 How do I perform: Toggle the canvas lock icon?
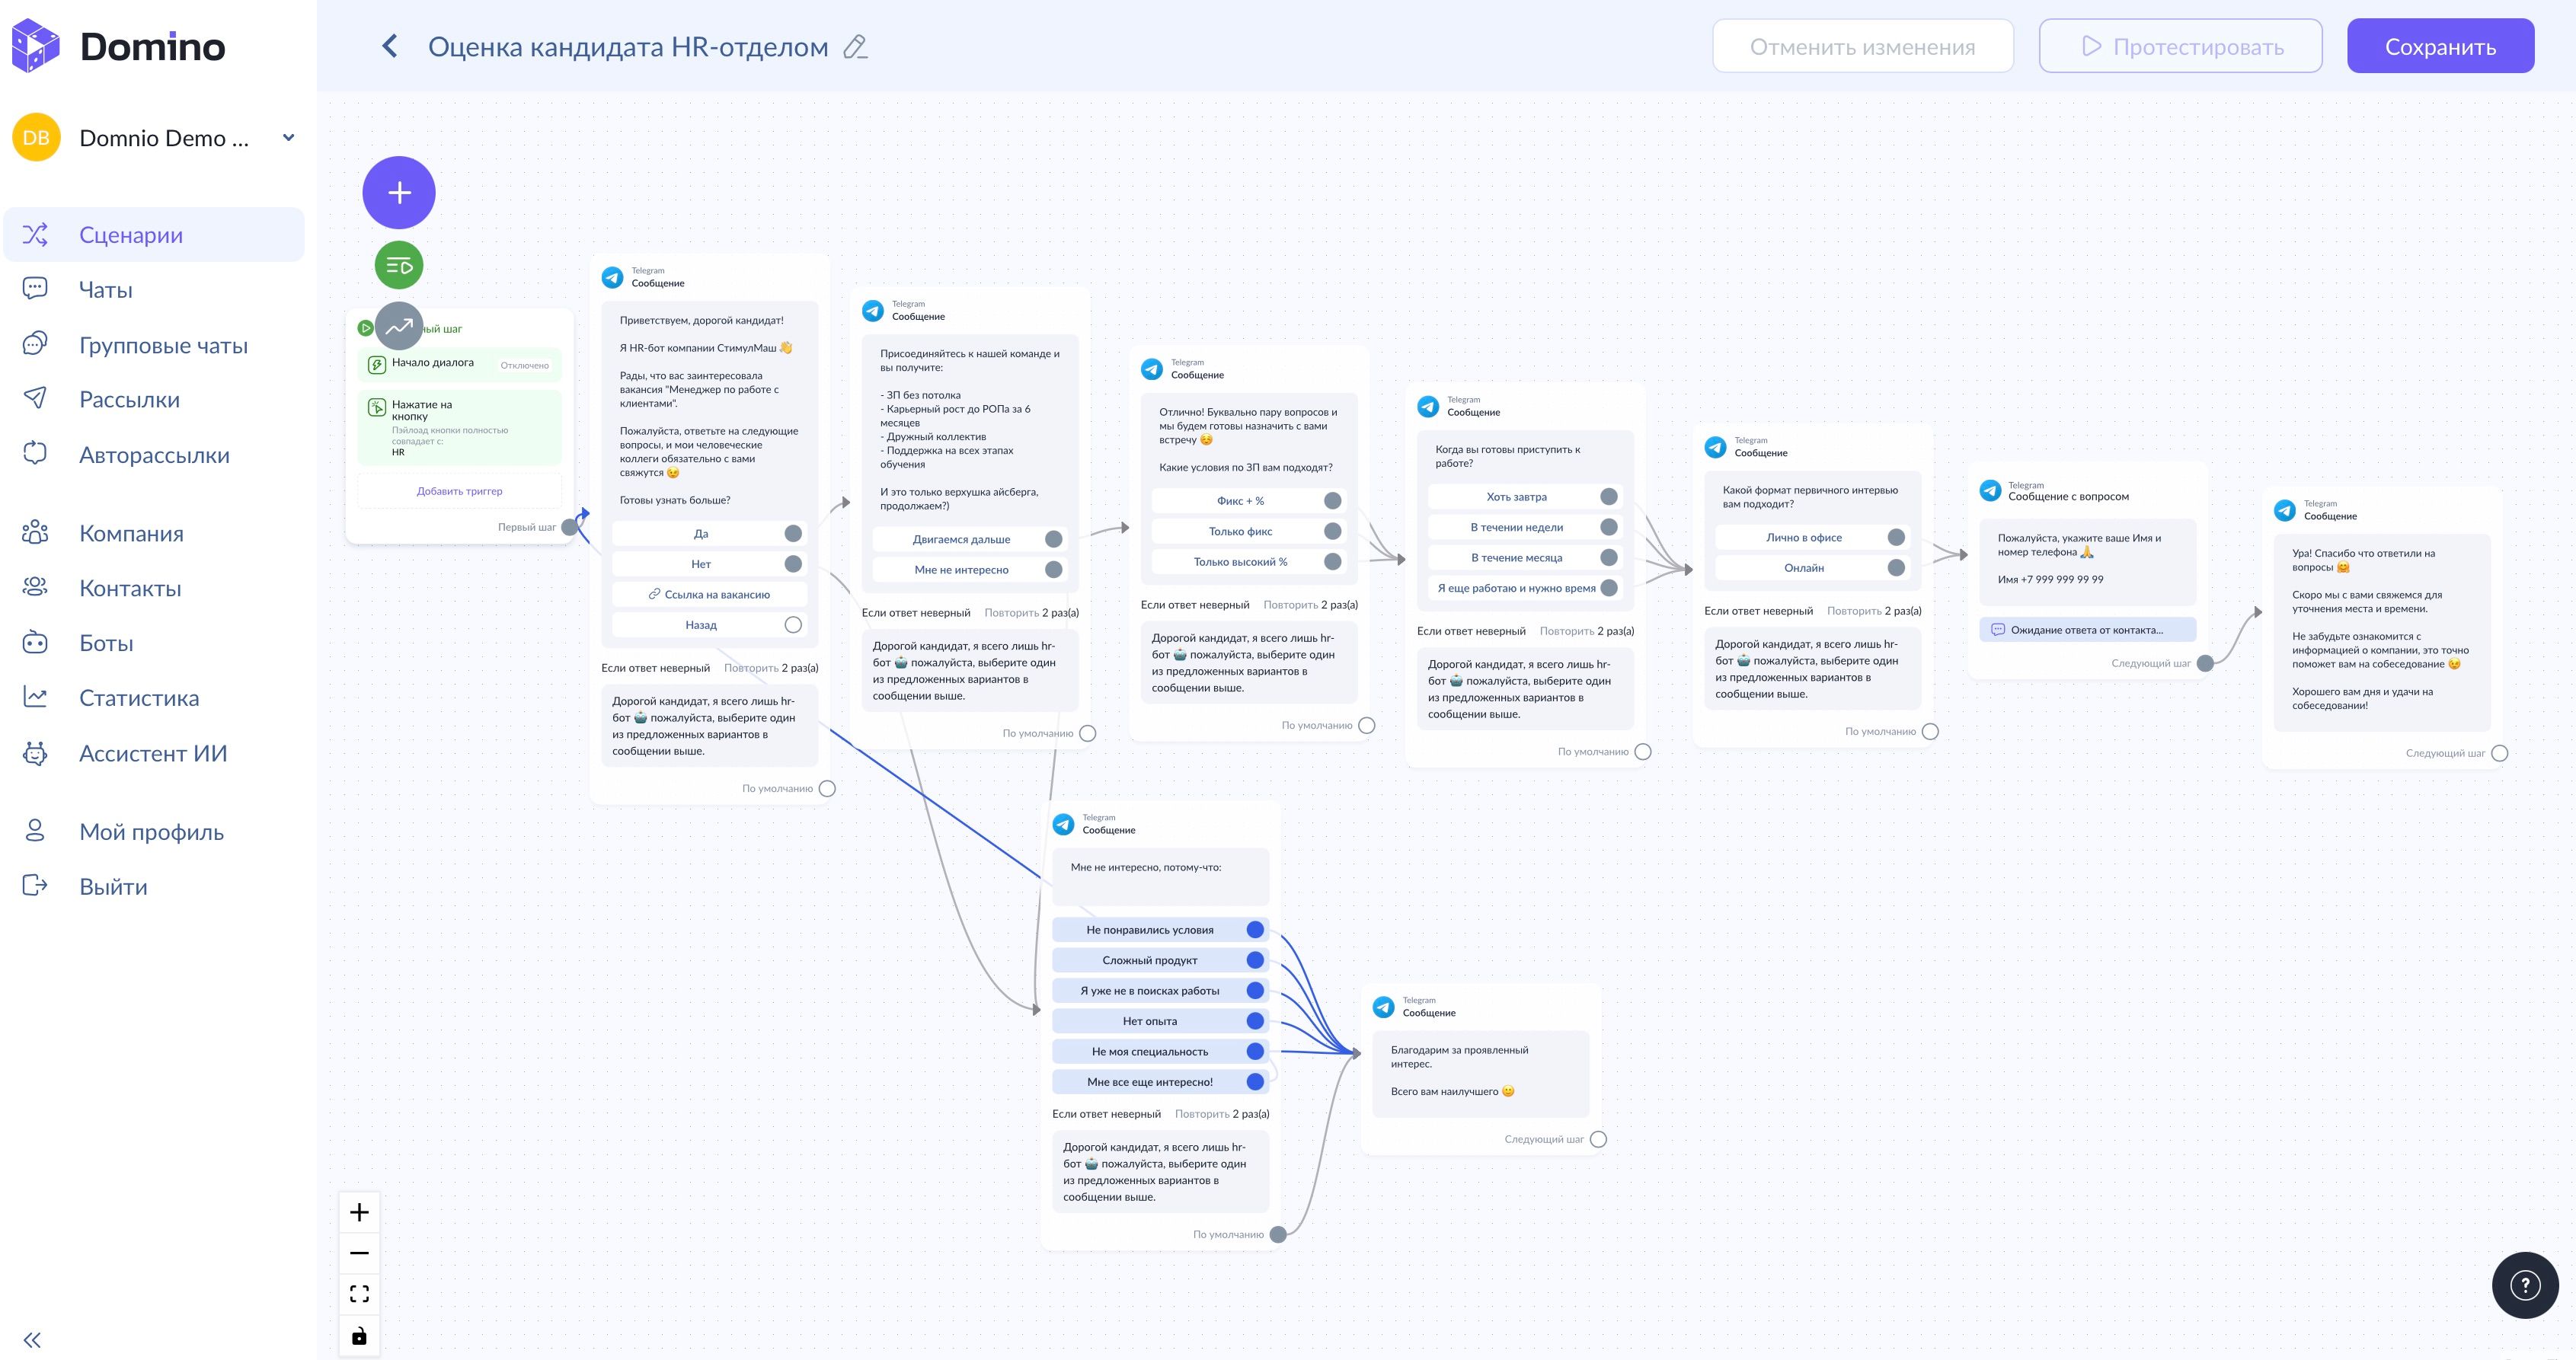tap(359, 1336)
